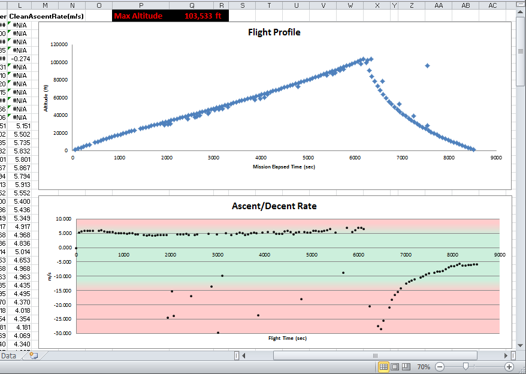
Task: Switch to Page Layout view
Action: (x=395, y=366)
